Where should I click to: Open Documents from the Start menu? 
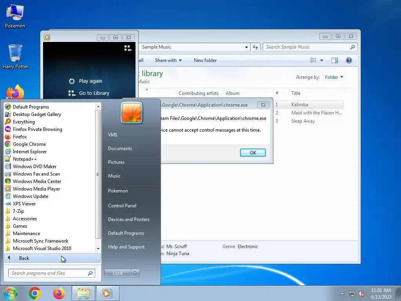tap(120, 149)
